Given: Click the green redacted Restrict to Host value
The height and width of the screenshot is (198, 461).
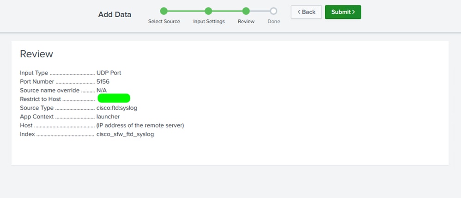Looking at the screenshot, I should pos(114,98).
